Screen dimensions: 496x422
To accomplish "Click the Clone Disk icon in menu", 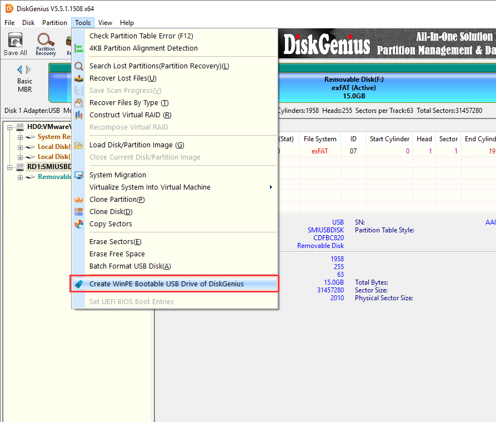I will (x=79, y=212).
